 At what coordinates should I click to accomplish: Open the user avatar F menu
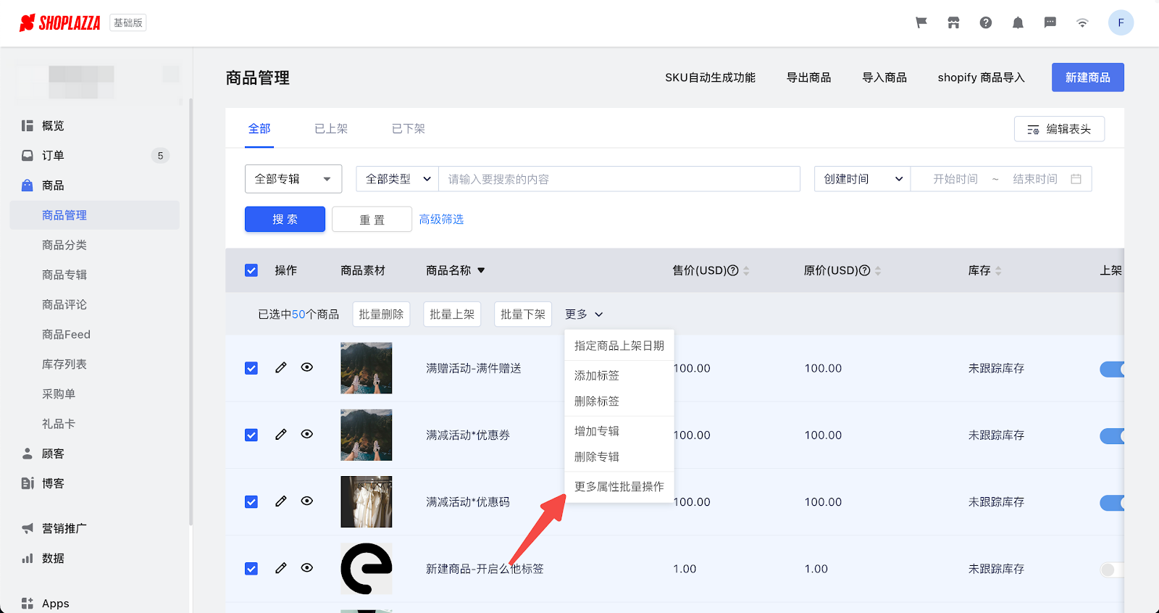(x=1121, y=22)
